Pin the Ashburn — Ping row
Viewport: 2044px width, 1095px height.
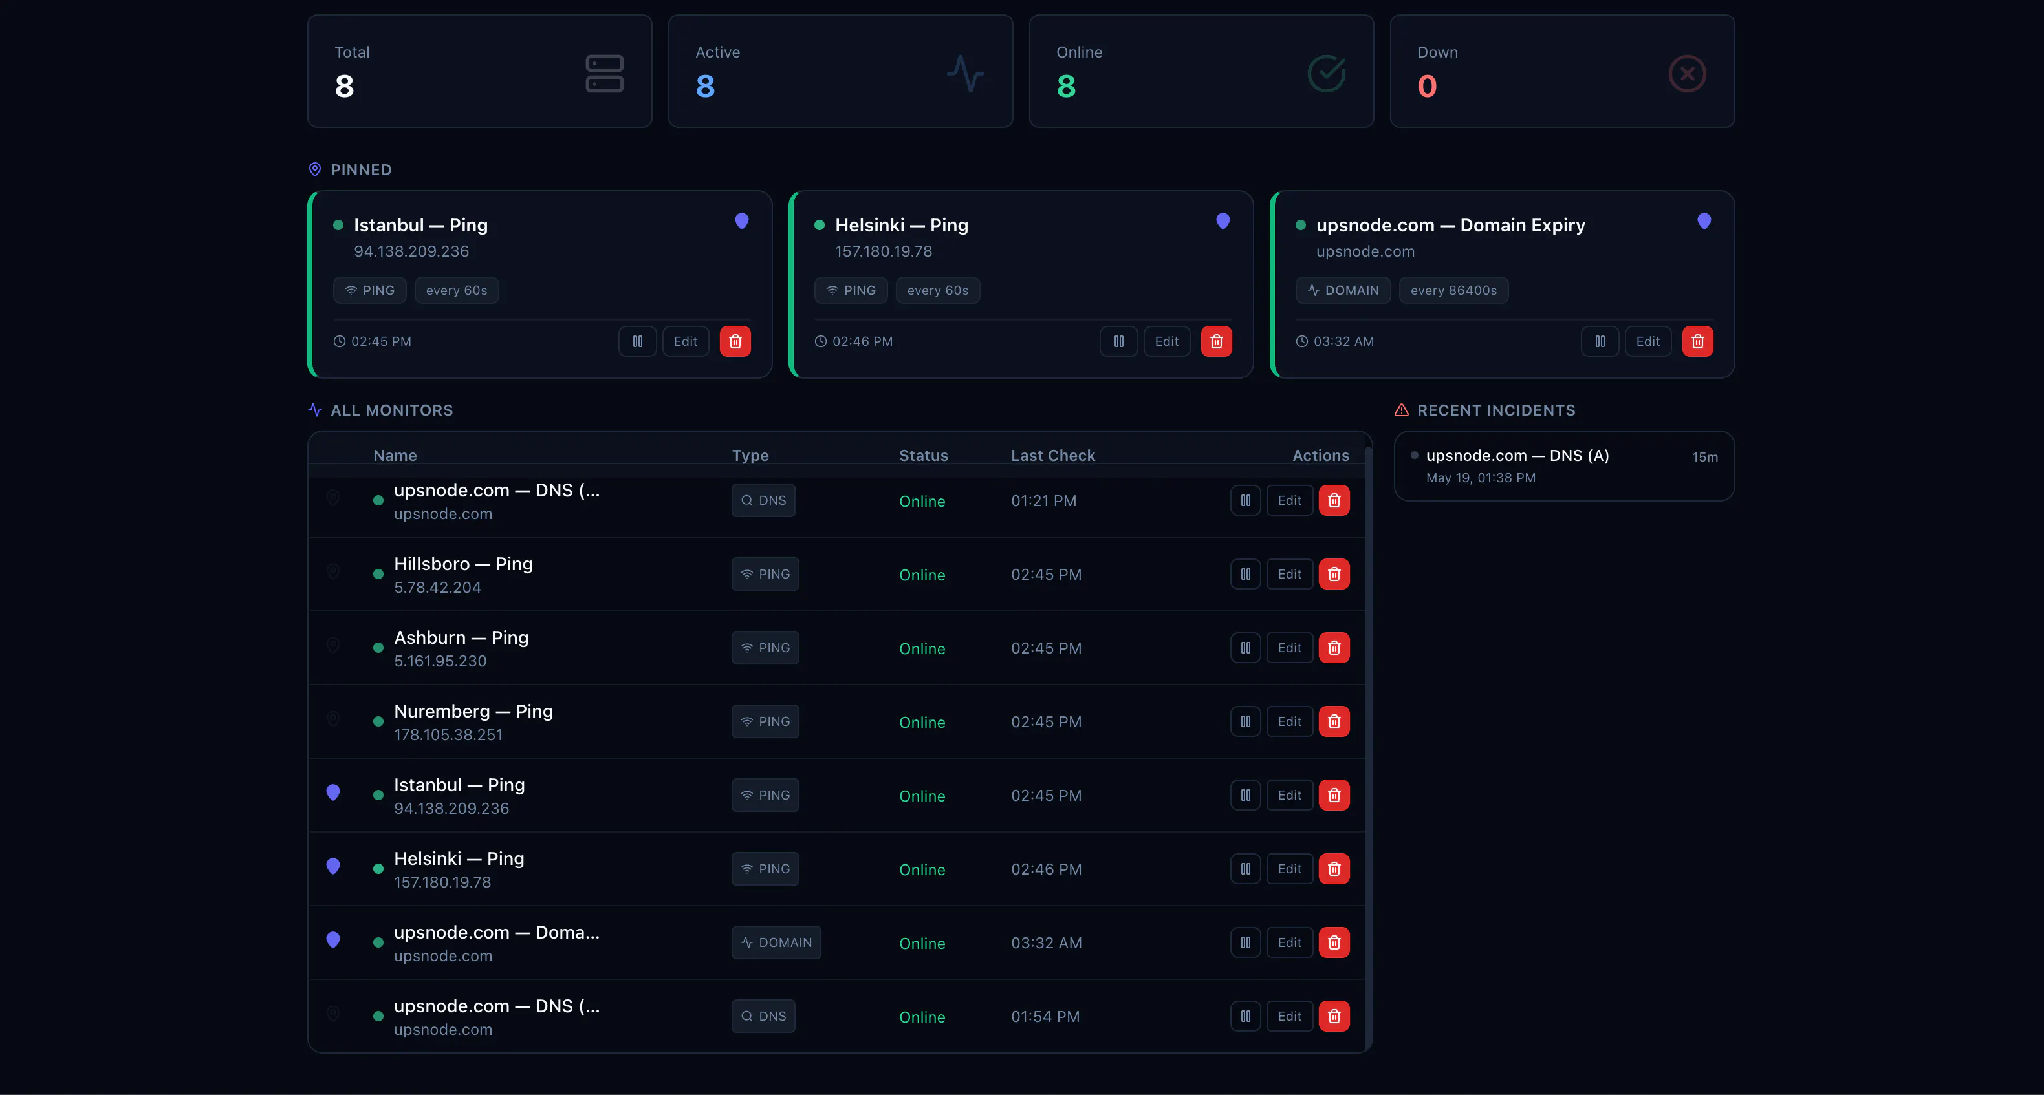coord(333,645)
